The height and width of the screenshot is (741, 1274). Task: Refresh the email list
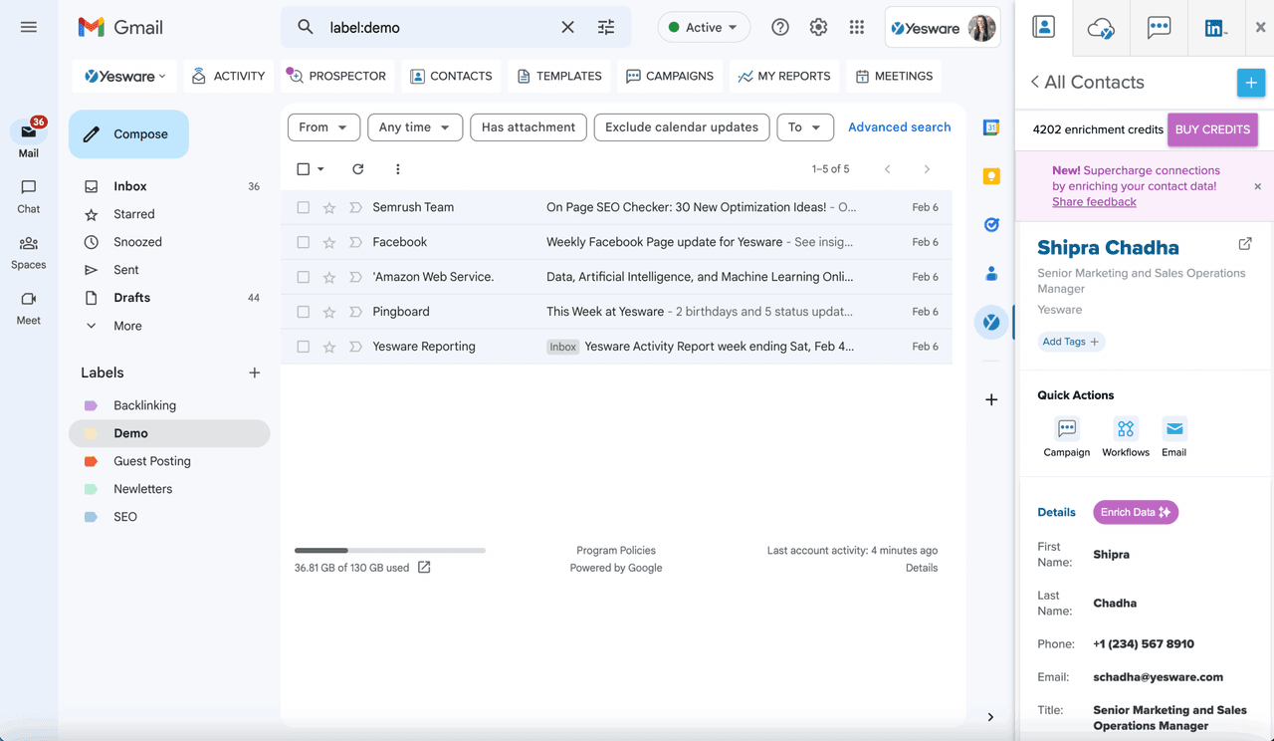tap(357, 169)
